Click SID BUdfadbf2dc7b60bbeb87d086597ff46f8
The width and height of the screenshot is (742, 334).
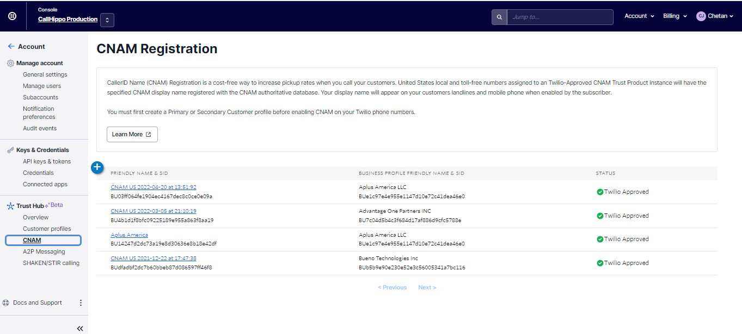click(x=161, y=268)
